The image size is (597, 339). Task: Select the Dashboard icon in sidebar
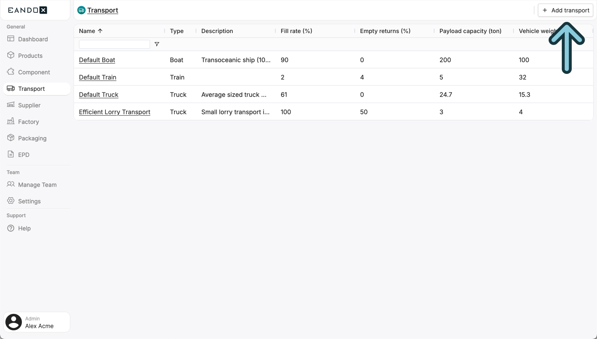pos(11,39)
